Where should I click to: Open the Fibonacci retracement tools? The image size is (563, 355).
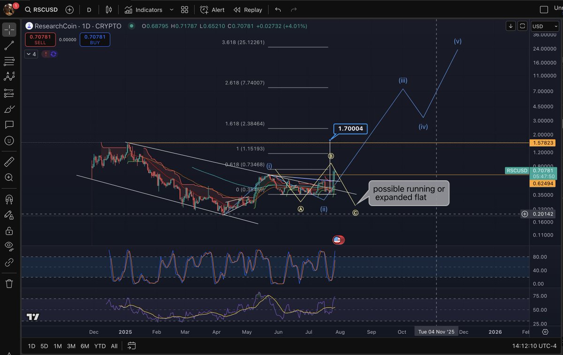pos(9,61)
